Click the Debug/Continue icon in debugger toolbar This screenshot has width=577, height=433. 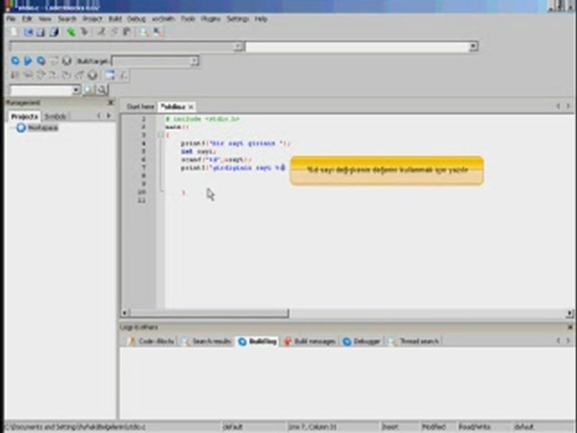tap(15, 75)
